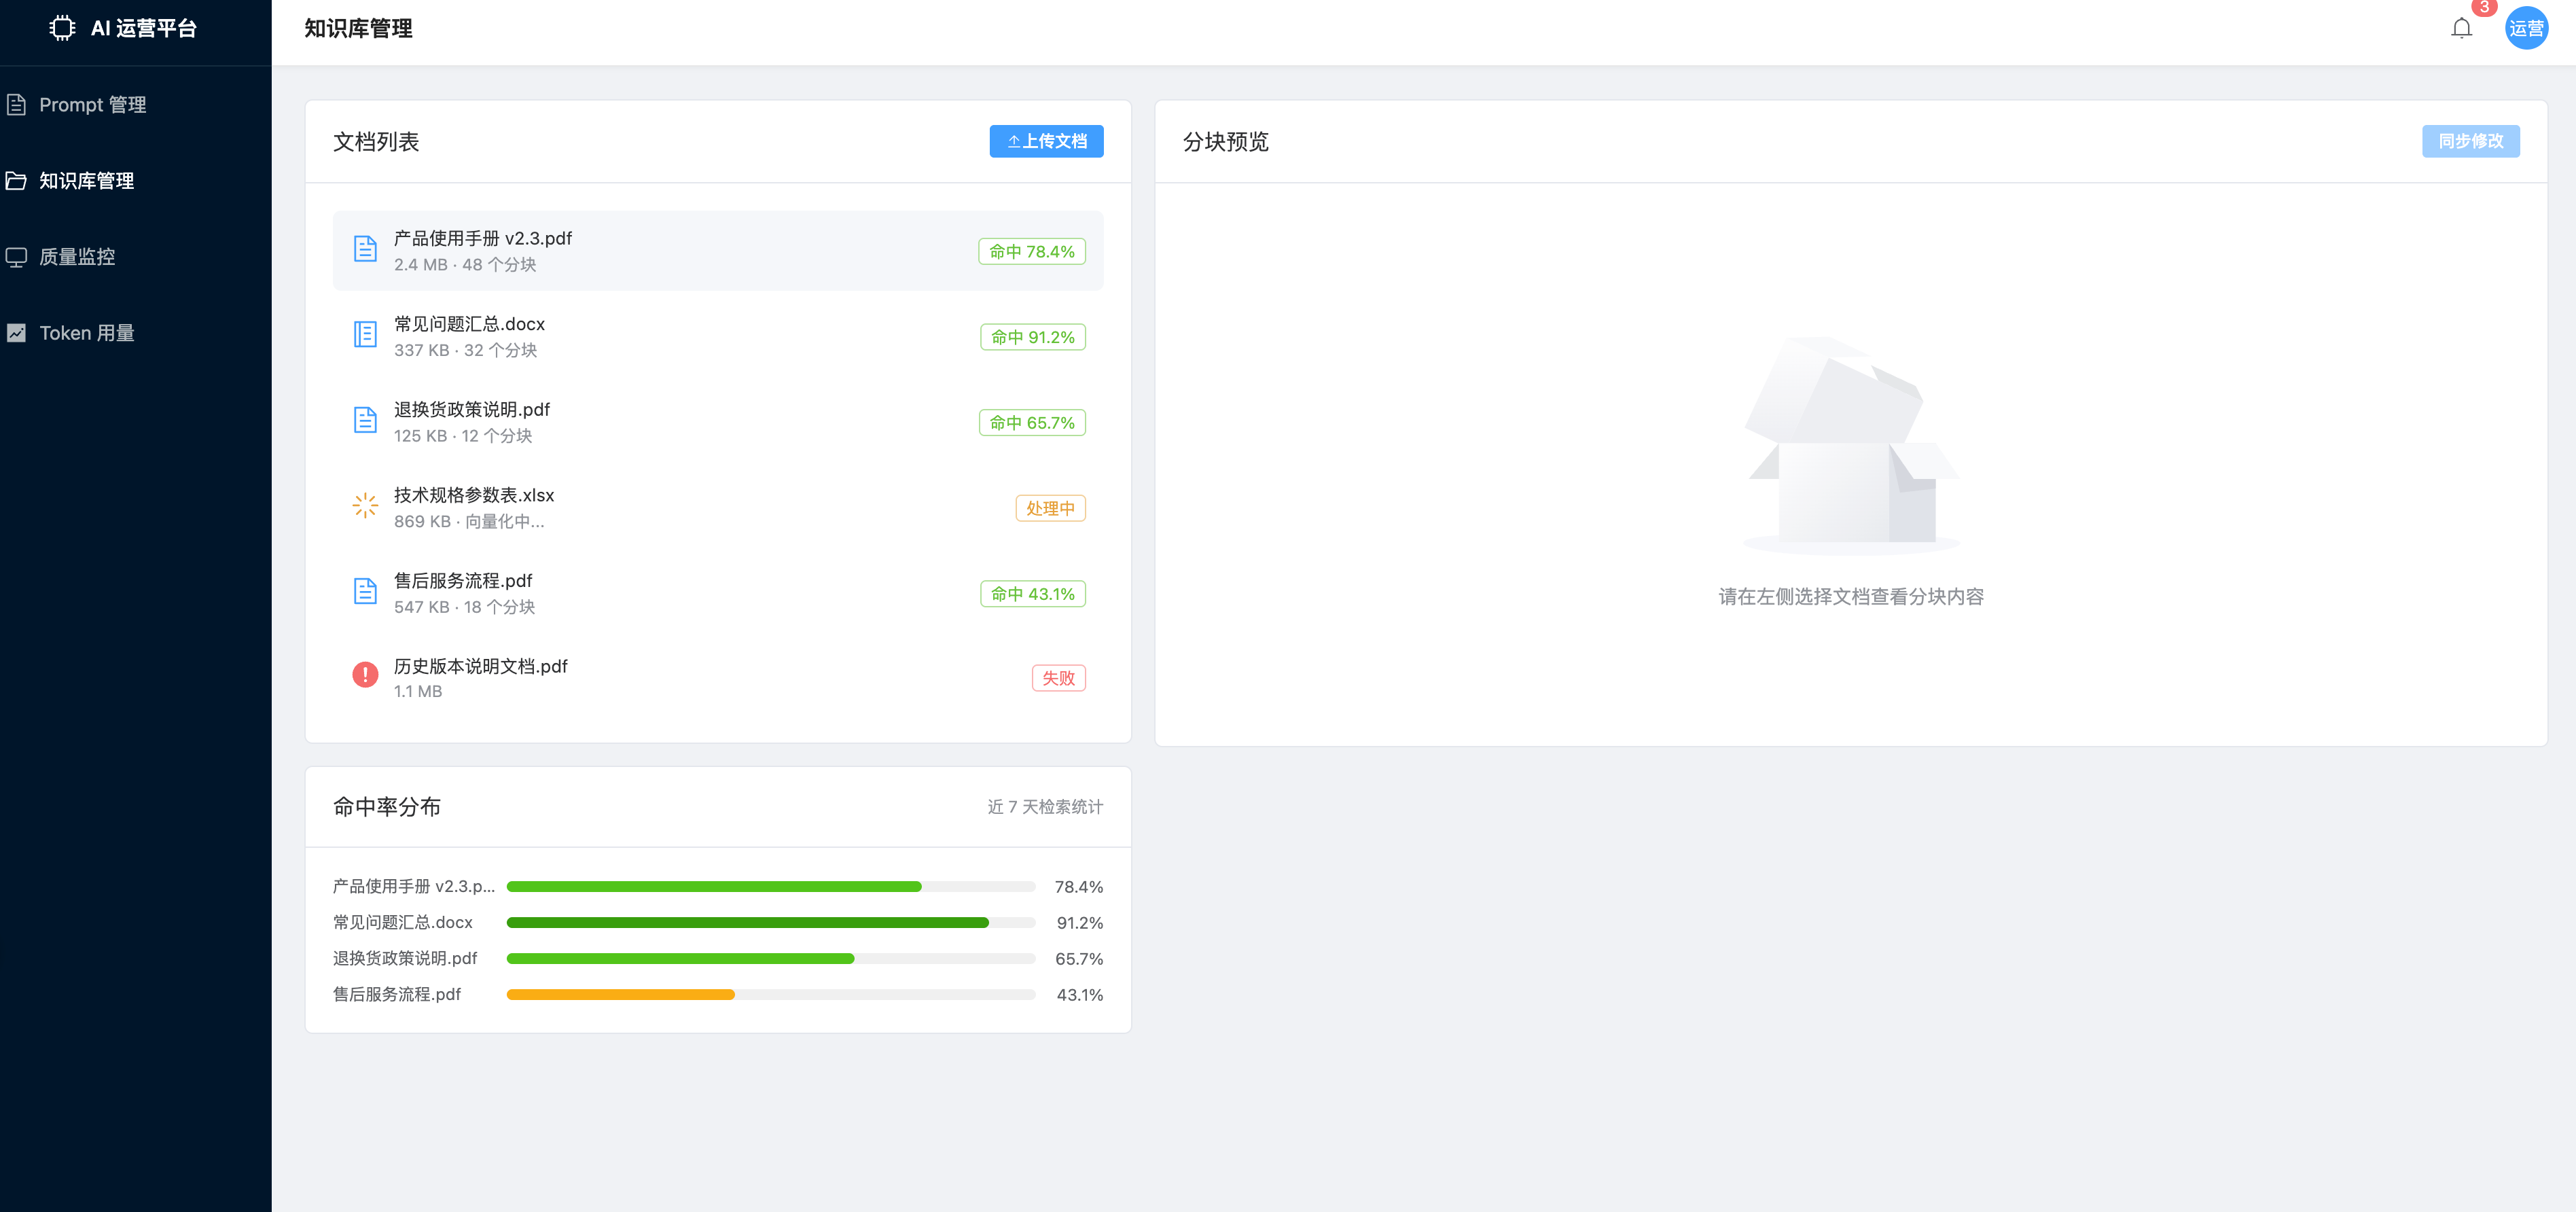Click 退换货政策说明.pdf label in 命中率分布
2576x1212 pixels.
[405, 959]
